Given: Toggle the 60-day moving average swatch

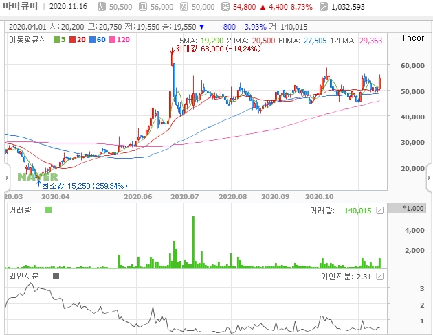Looking at the screenshot, I should [92, 39].
